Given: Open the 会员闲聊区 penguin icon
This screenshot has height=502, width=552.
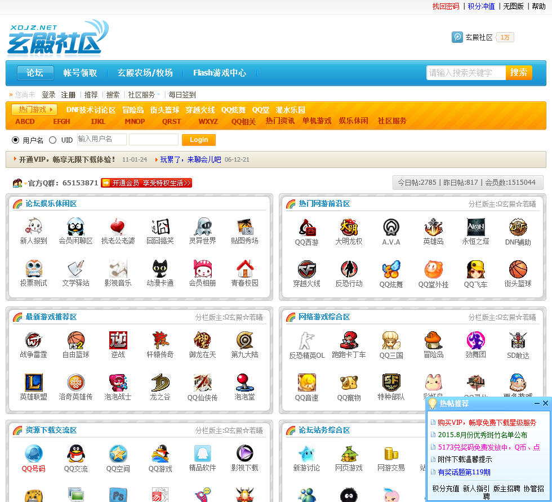Looking at the screenshot, I should pyautogui.click(x=75, y=226).
